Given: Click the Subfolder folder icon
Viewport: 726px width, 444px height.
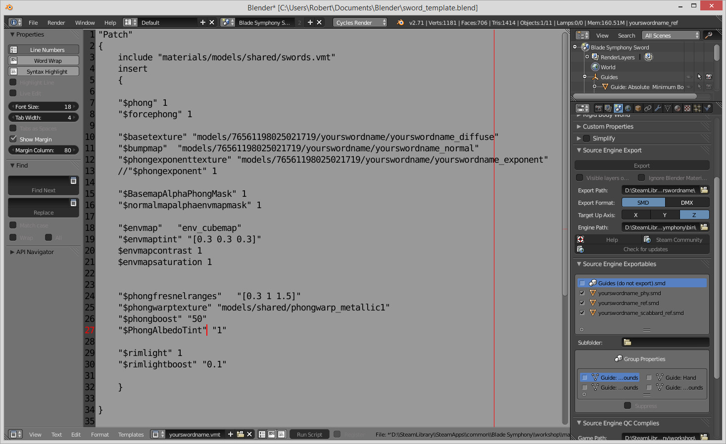Looking at the screenshot, I should [x=628, y=342].
